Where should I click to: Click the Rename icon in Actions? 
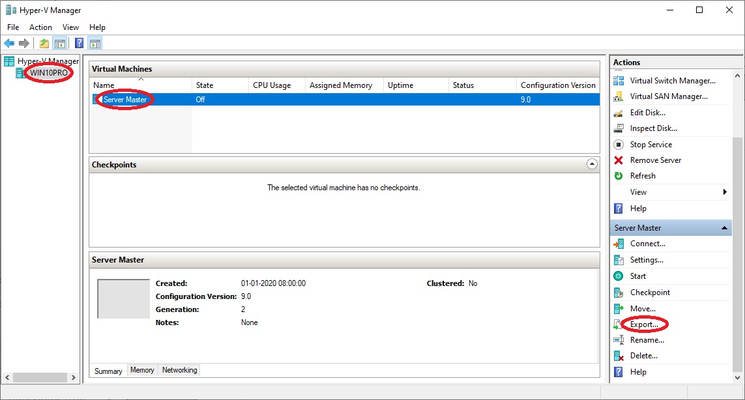619,340
